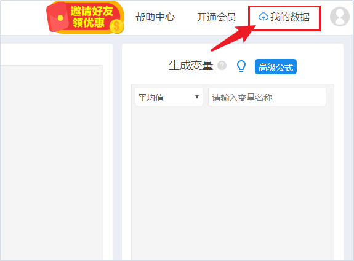Click the black triangle arrow of 平均值 dropdown
354x261 pixels.
point(197,97)
